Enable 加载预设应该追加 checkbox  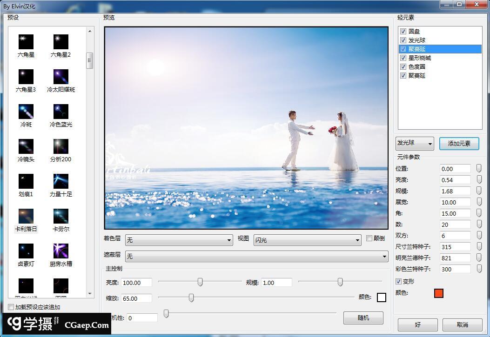[x=11, y=307]
